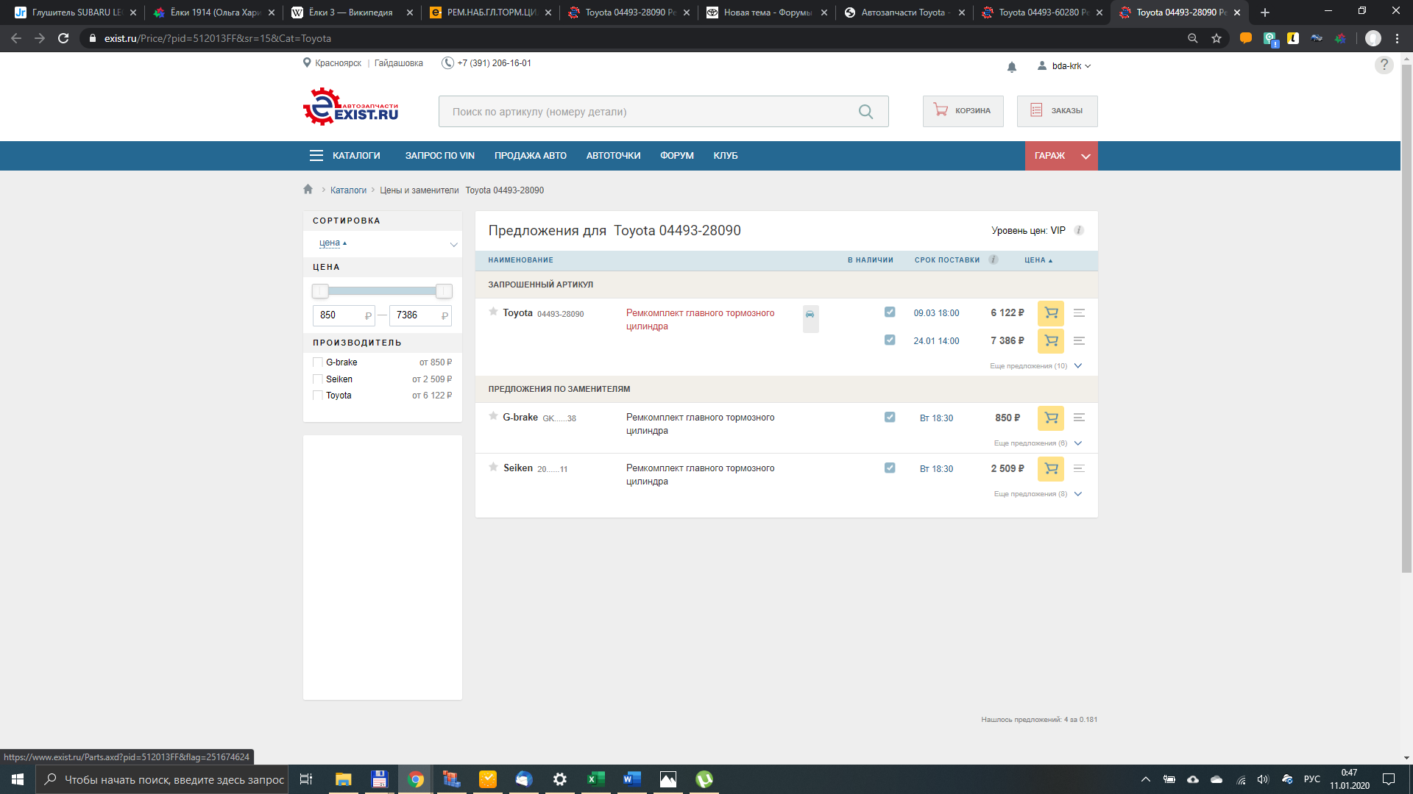Add G-brake 850 ₽ offer to cart

pyautogui.click(x=1050, y=418)
